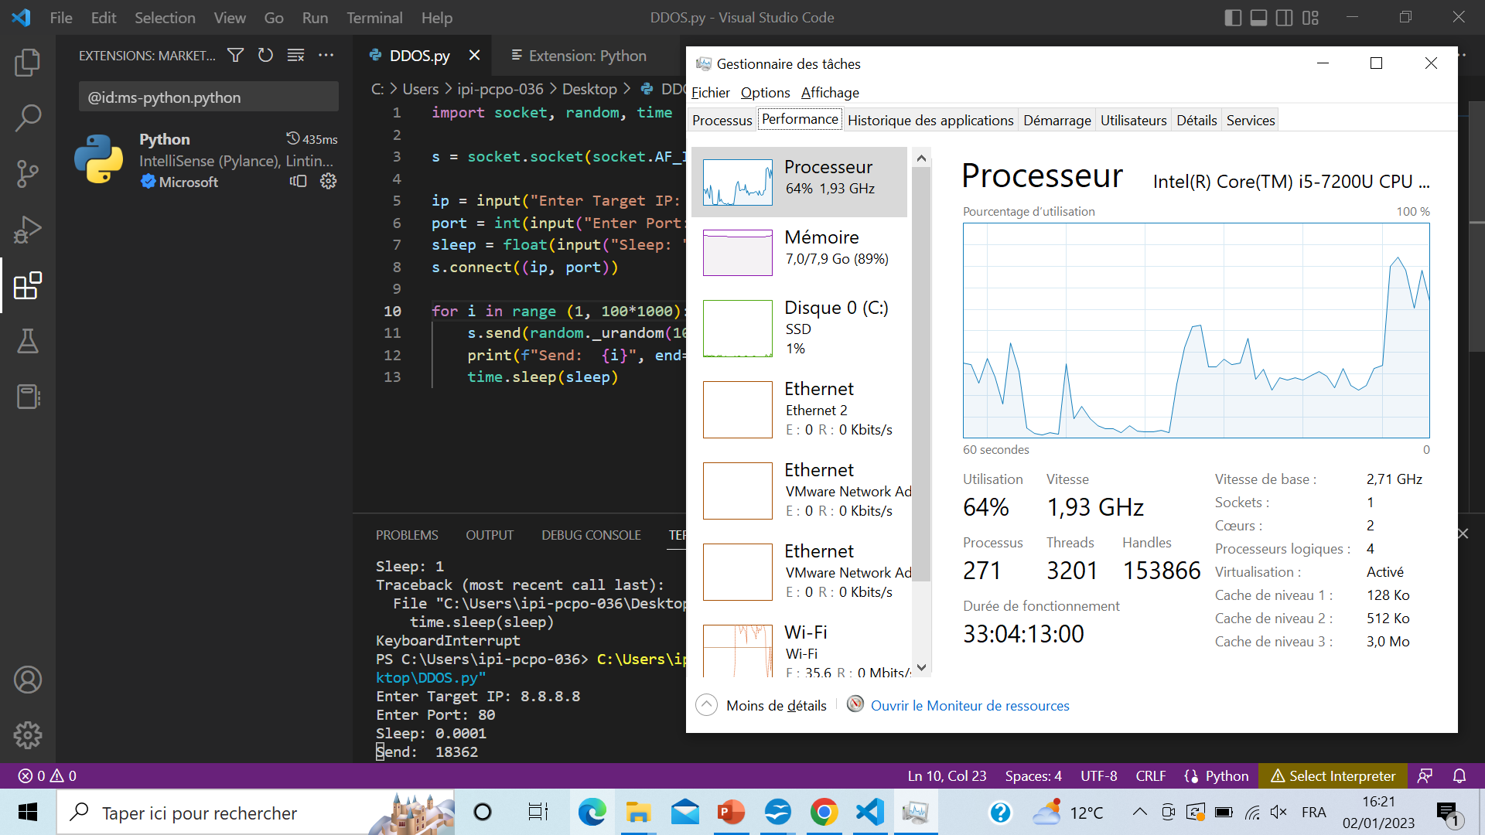Switch to the Processus tab
This screenshot has height=835, width=1485.
(x=722, y=120)
